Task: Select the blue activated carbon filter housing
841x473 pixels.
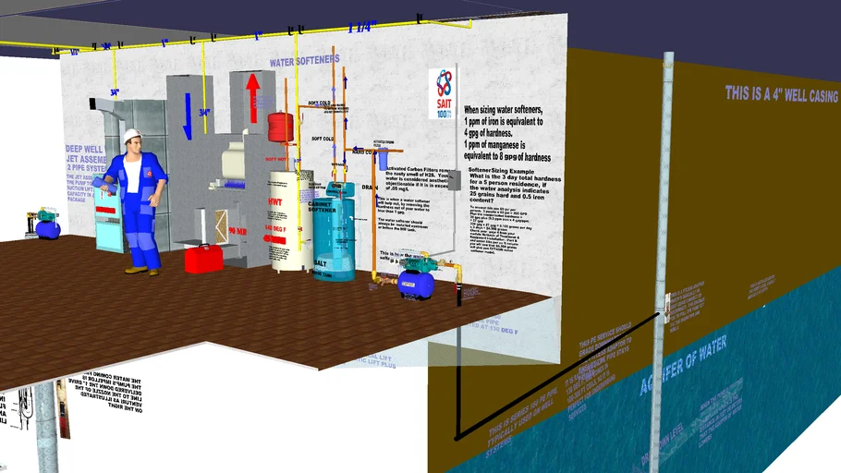Action: 383,159
